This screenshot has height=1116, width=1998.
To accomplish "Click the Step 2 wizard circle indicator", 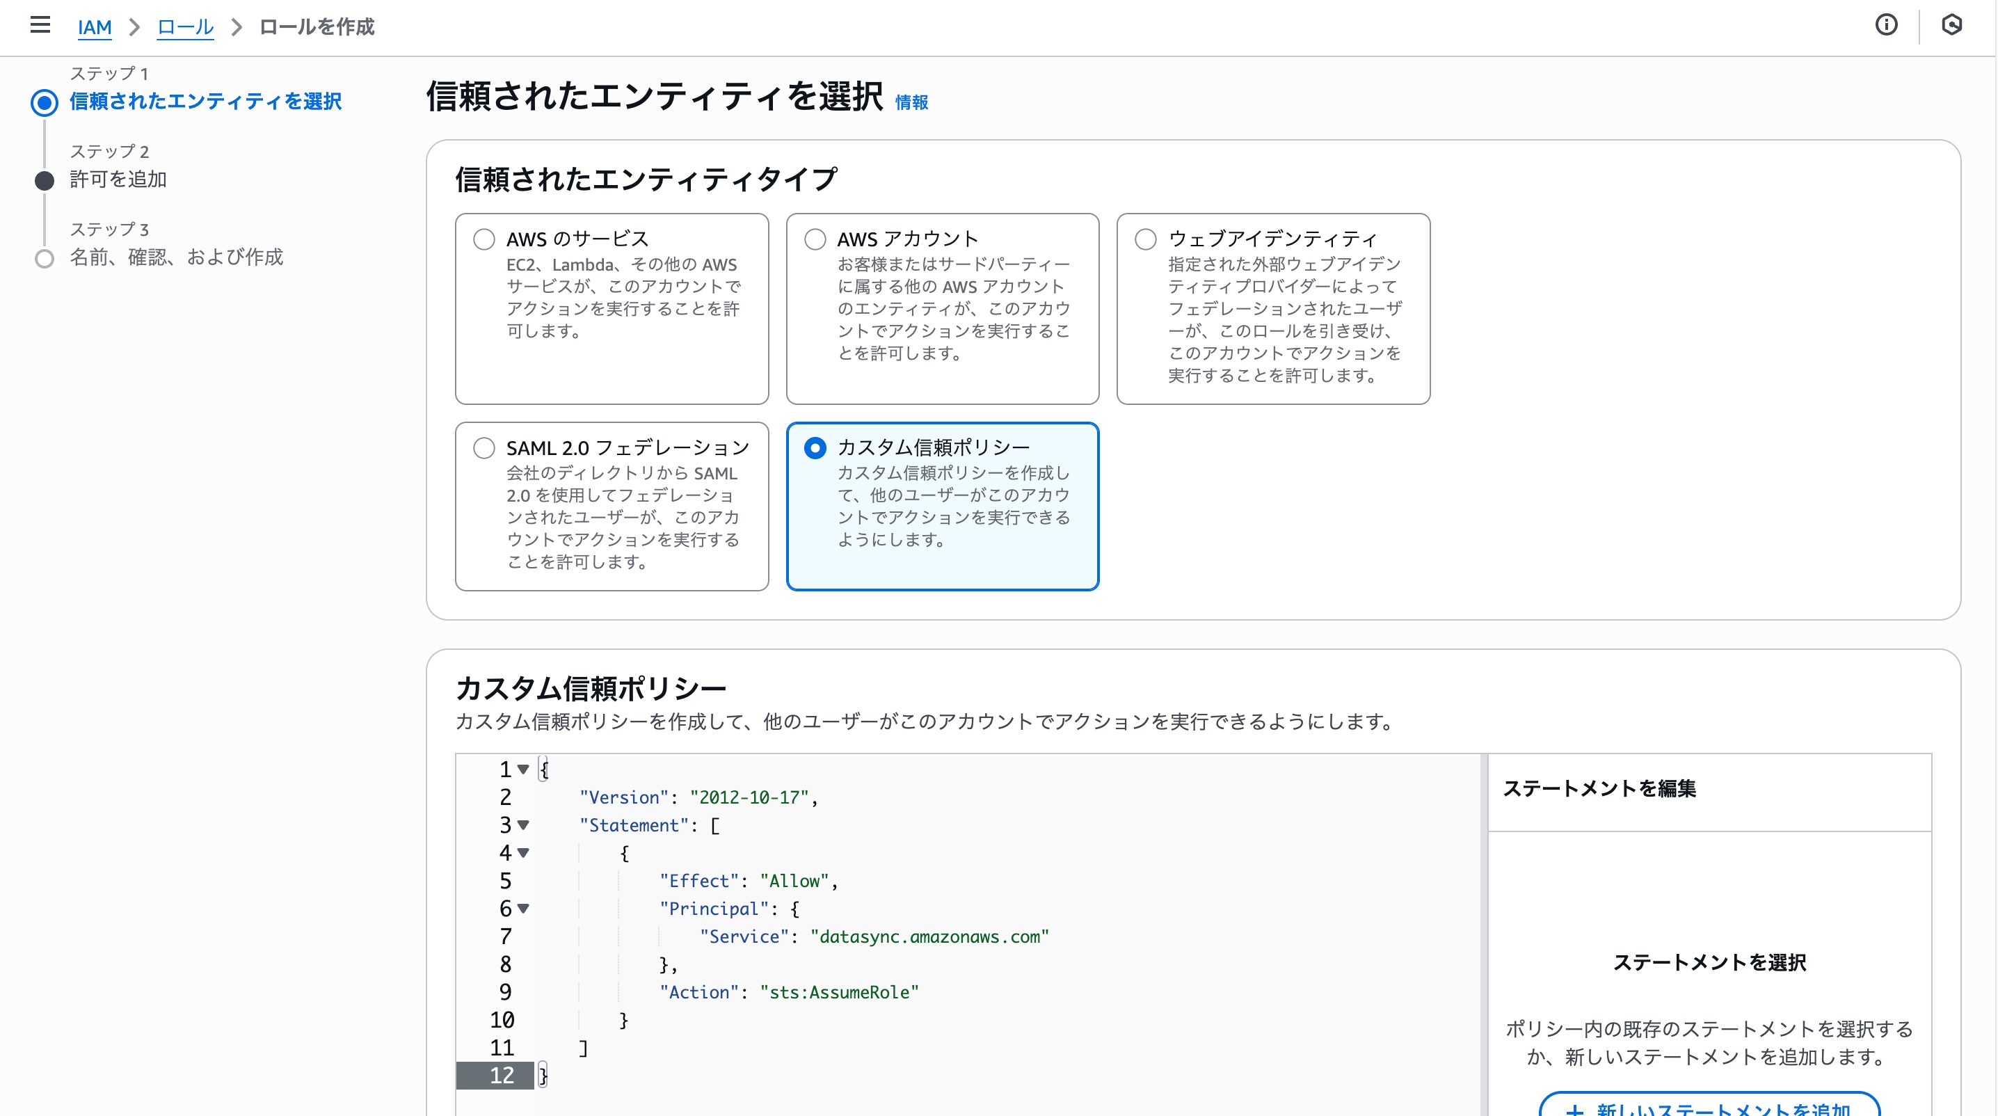I will click(45, 181).
